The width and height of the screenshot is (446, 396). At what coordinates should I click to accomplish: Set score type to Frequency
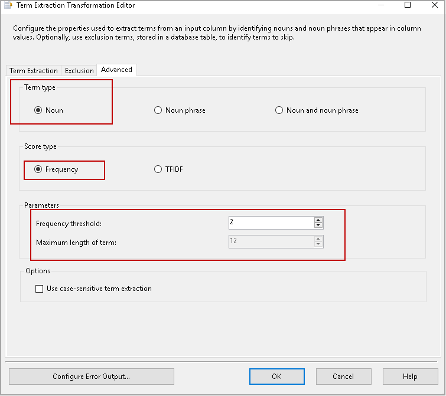(x=38, y=169)
